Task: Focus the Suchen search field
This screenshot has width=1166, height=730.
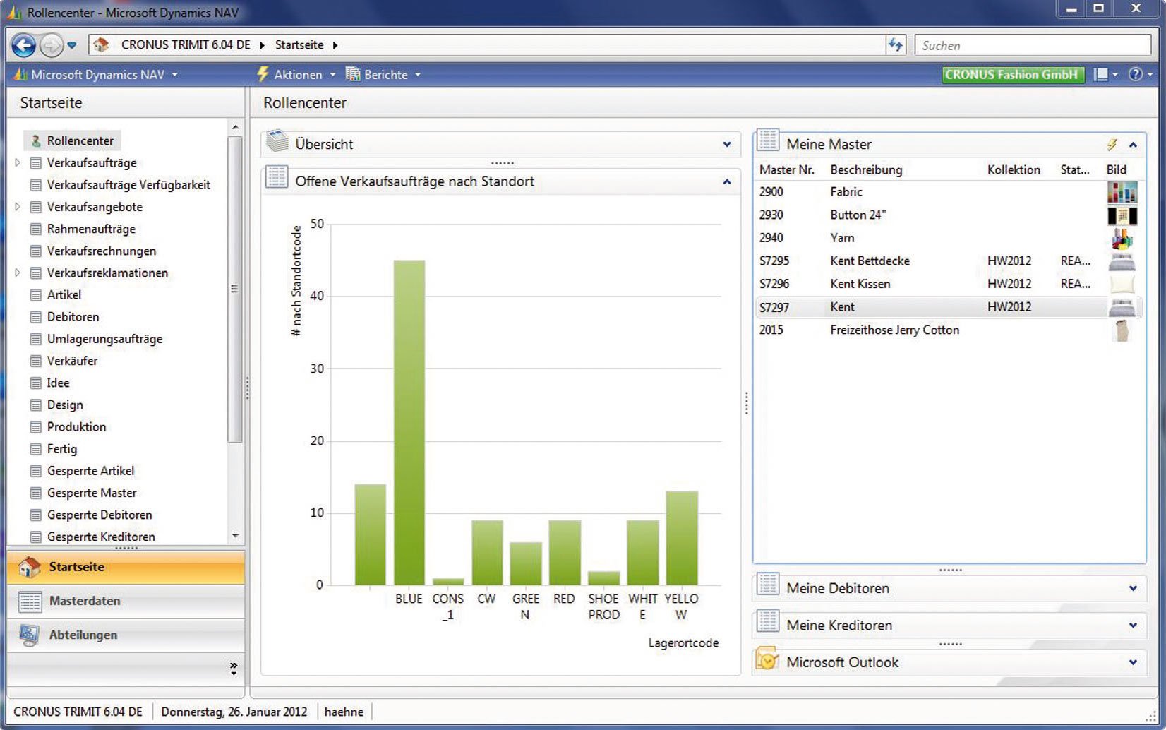Action: pyautogui.click(x=1033, y=45)
